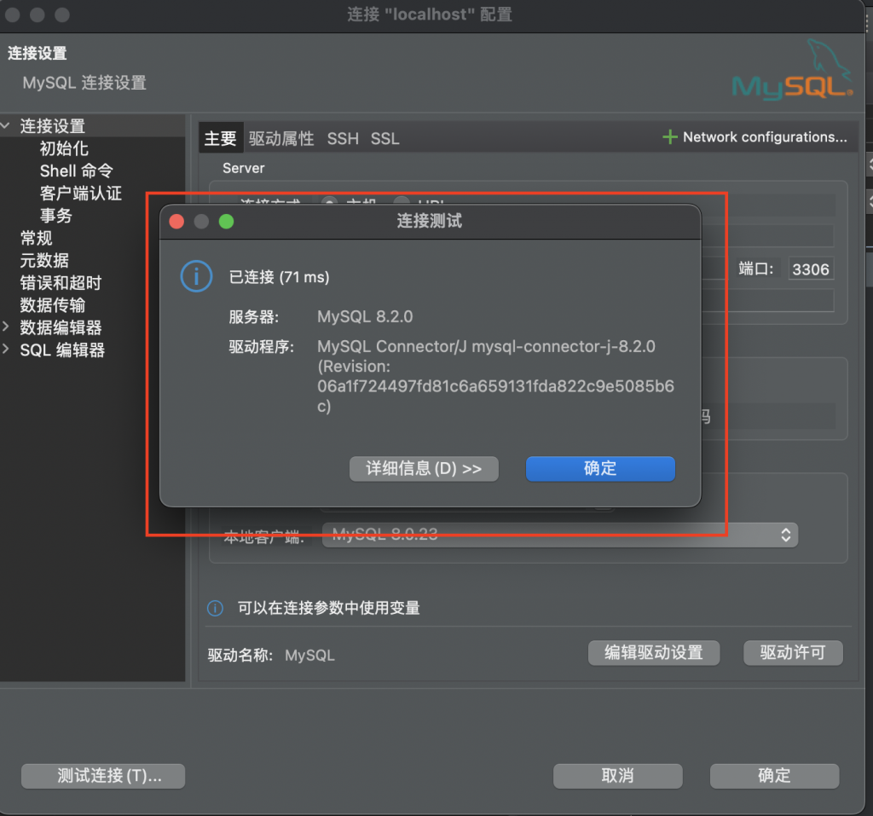The image size is (873, 816).
Task: Click the 驱动名称 MySQL value
Action: [x=309, y=656]
